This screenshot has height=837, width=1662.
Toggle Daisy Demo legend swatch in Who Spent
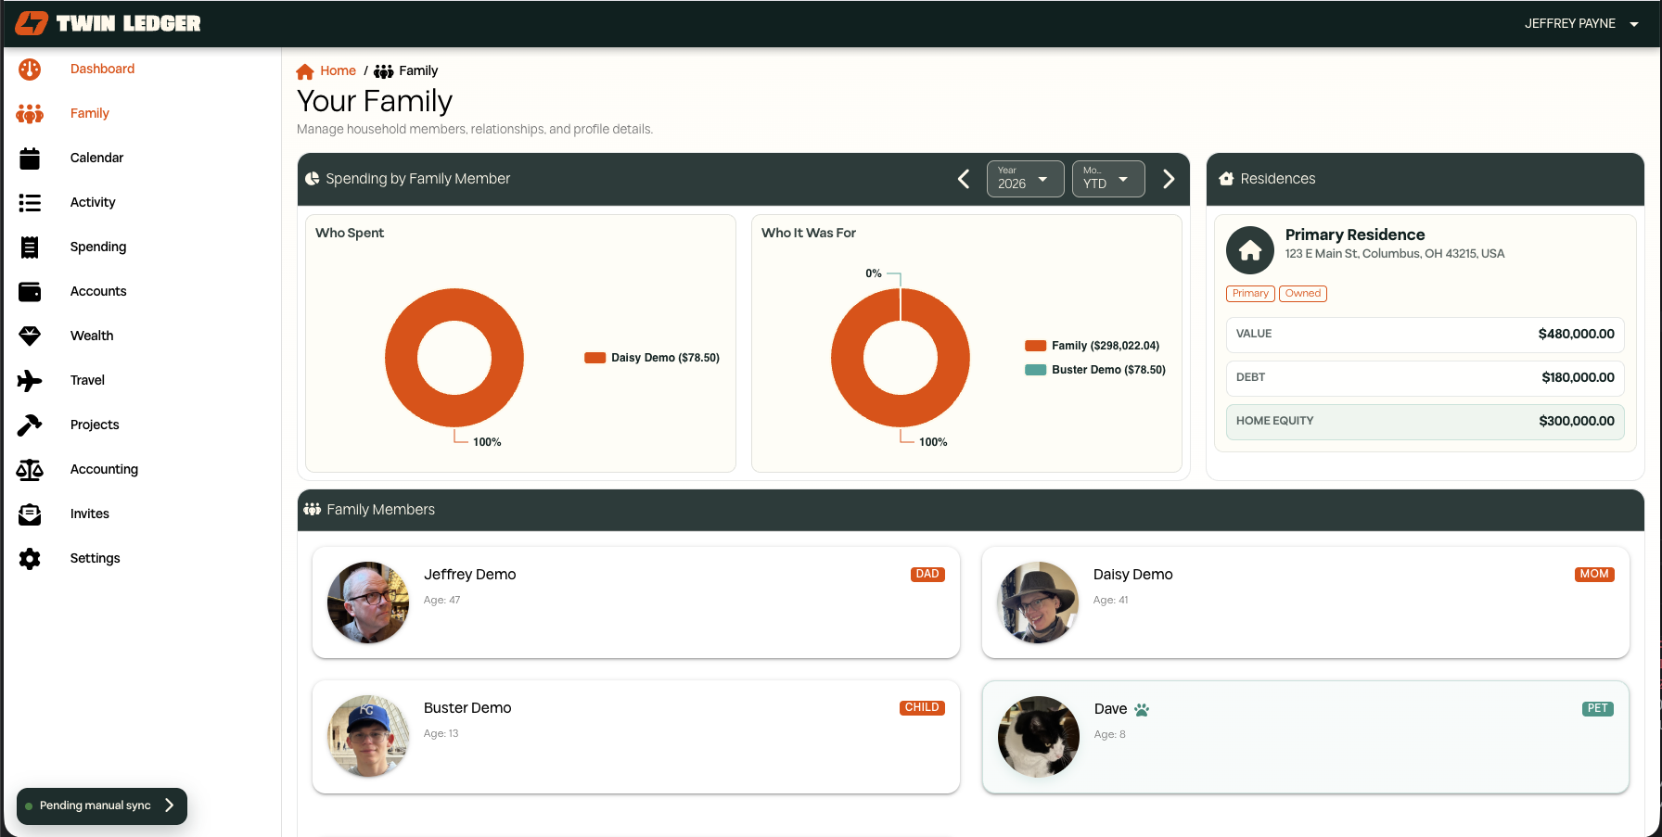tap(594, 358)
